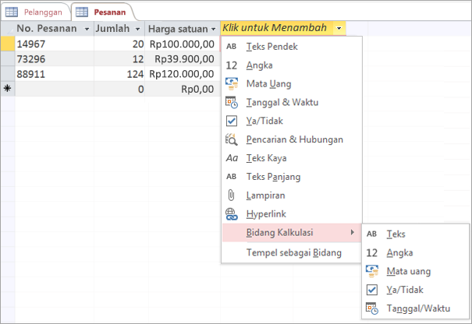Click the price cell Rp39.900,00
The height and width of the screenshot is (324, 472).
183,59
